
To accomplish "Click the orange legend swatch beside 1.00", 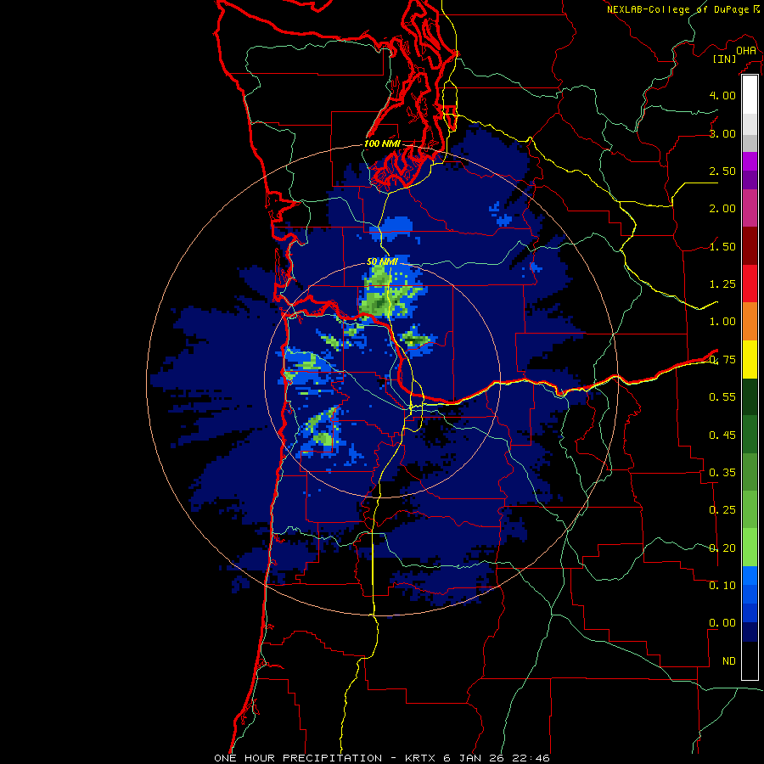I will pos(750,321).
